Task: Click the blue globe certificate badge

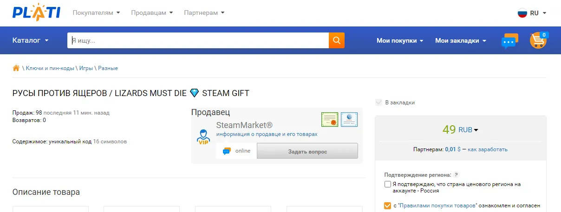Action: (x=349, y=120)
